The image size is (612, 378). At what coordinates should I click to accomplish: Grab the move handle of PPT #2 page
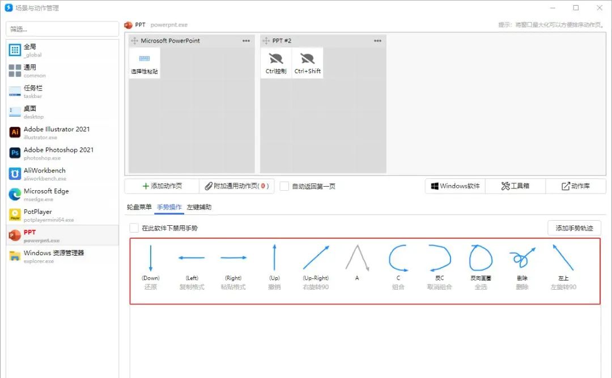(x=266, y=41)
